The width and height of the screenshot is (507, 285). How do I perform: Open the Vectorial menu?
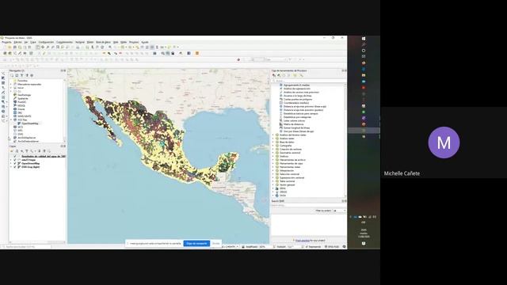[x=80, y=42]
